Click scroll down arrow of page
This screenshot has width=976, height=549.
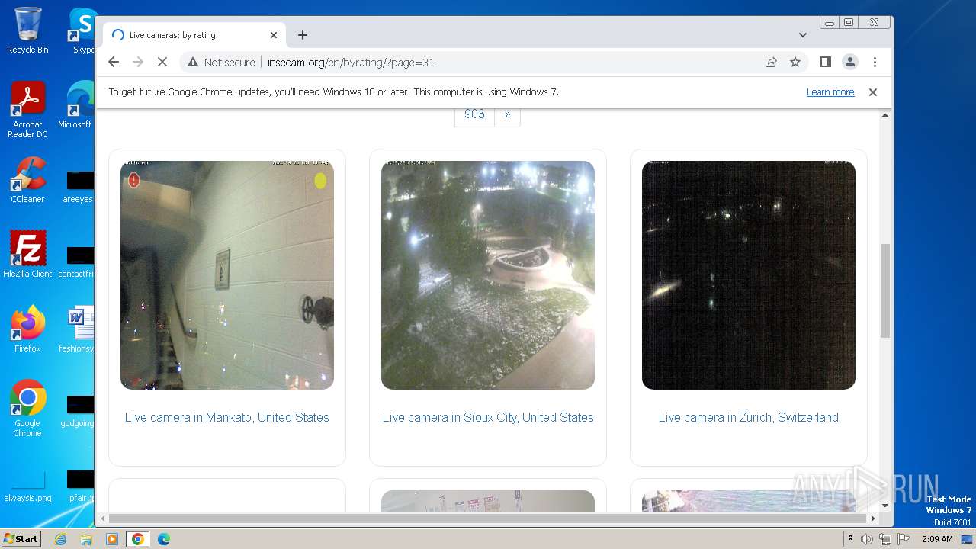885,505
